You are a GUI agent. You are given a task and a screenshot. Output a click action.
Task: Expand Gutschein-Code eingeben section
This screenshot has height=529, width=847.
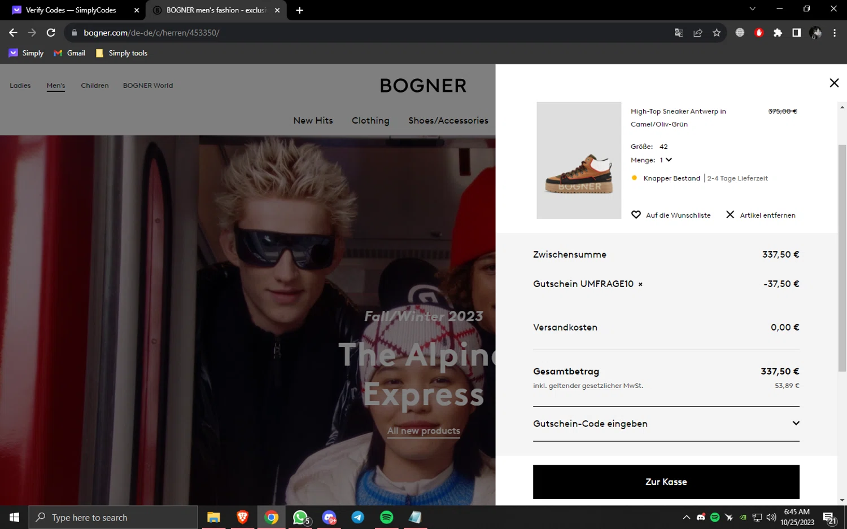coord(666,424)
